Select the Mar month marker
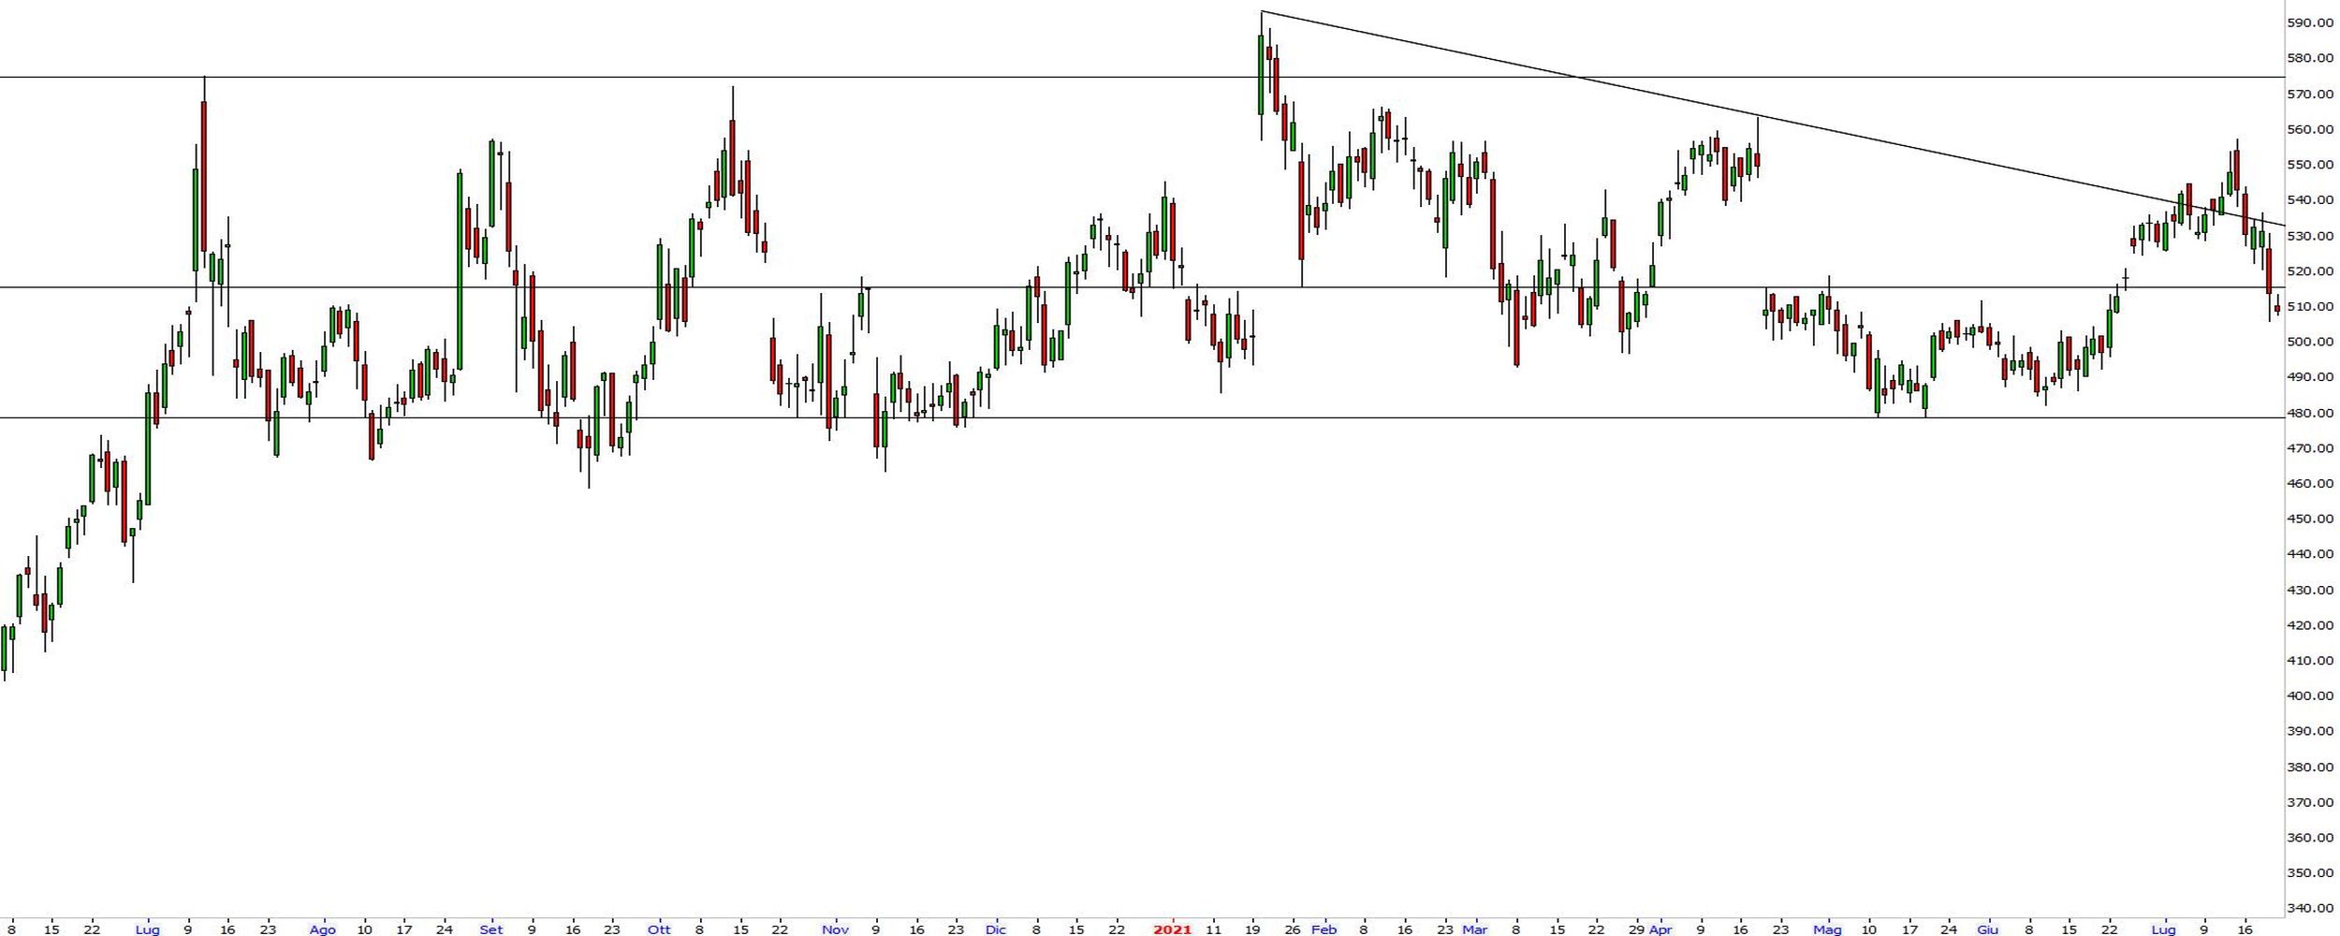2340x936 pixels. (1474, 929)
